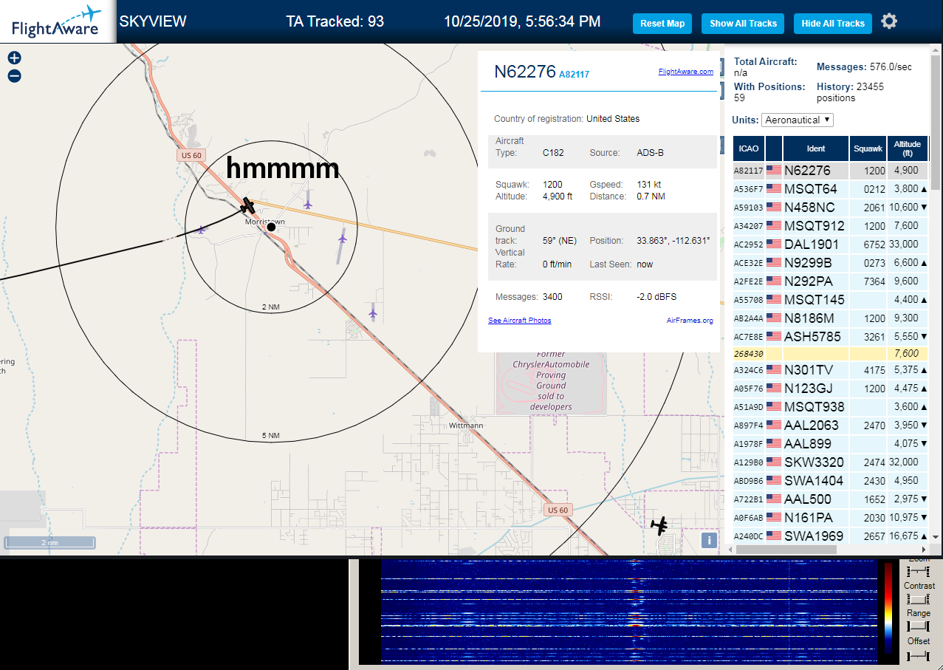Click the A82117 hex code link
Screen dimensions: 943x670
click(x=574, y=75)
